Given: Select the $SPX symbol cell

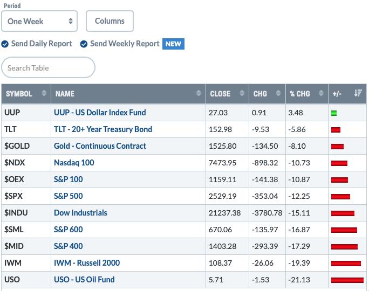Looking at the screenshot, I should (x=26, y=196).
